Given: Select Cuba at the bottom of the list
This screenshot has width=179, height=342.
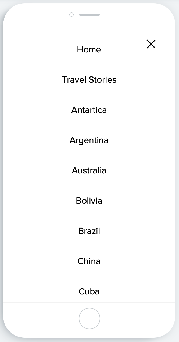Looking at the screenshot, I should coord(89,291).
